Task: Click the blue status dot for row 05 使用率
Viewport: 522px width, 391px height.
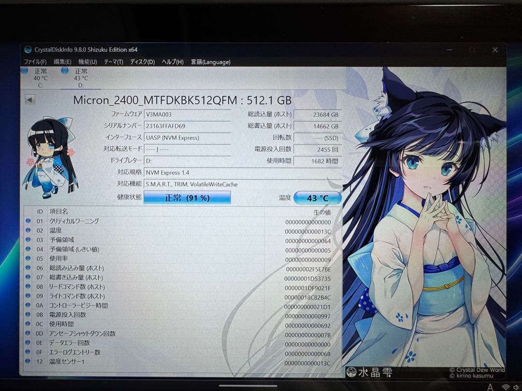Action: (29, 258)
